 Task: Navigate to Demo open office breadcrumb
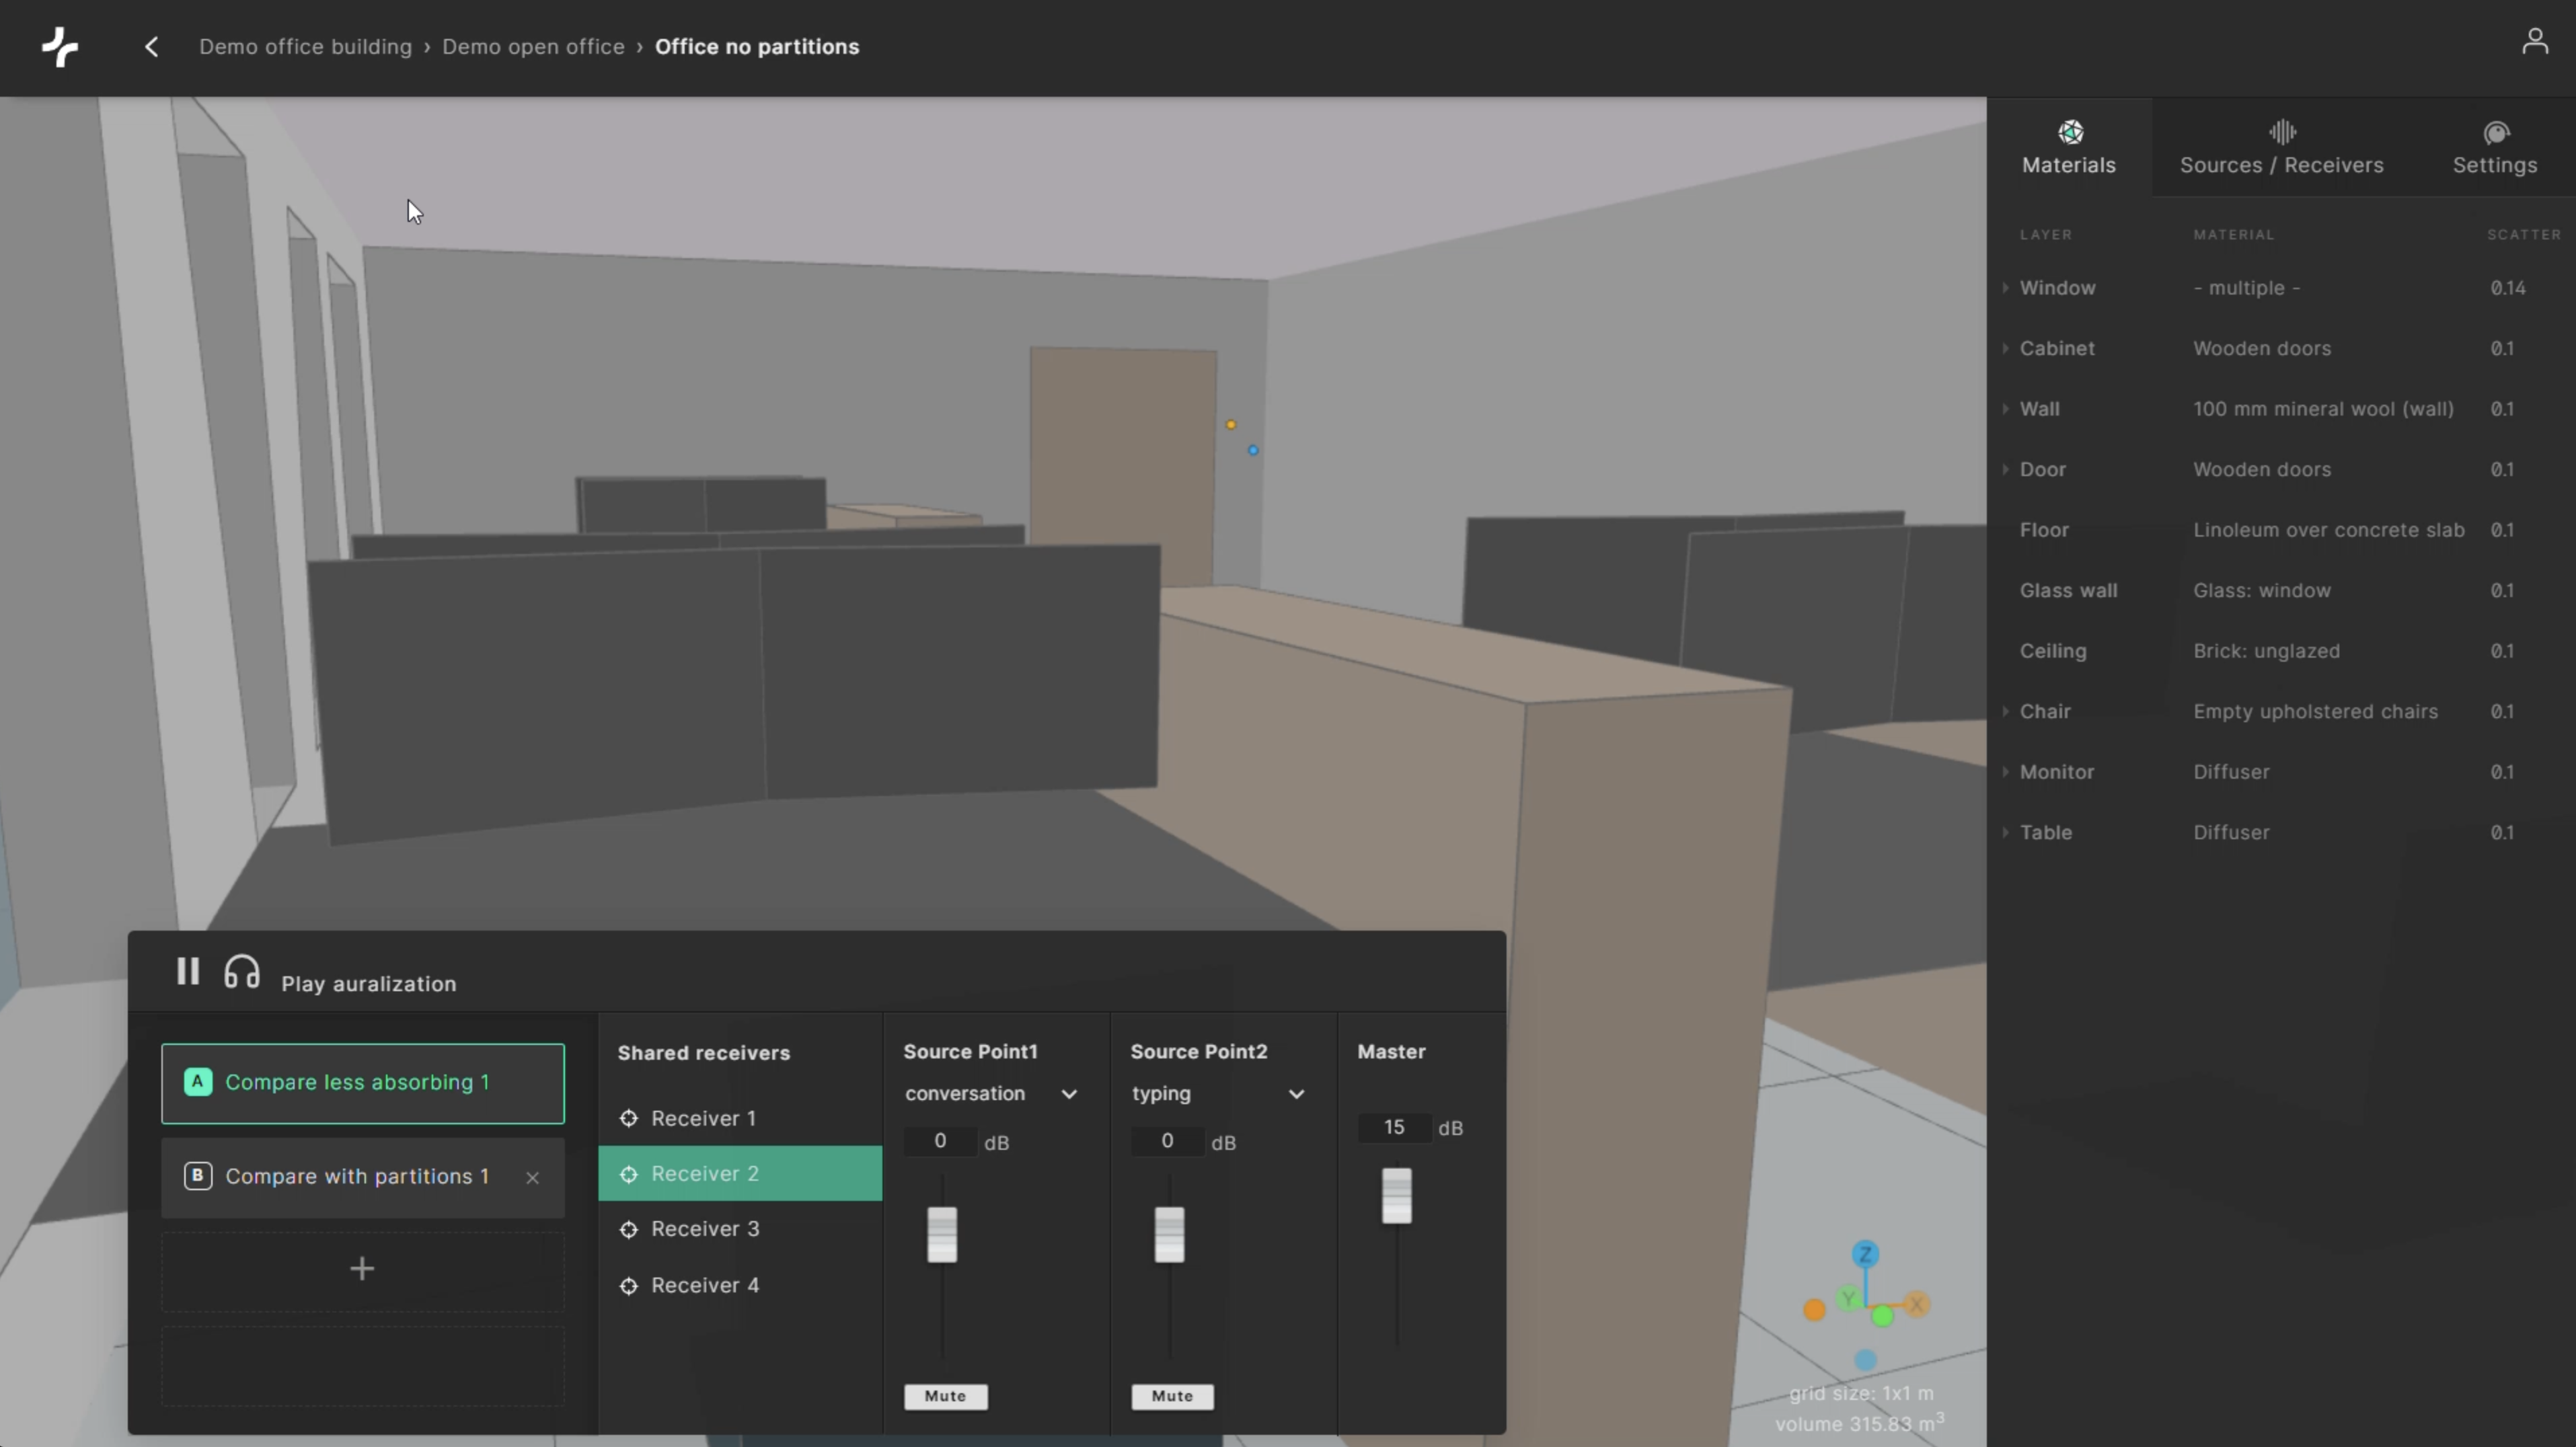533,46
